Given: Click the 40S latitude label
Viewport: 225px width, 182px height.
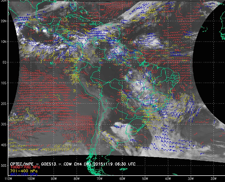Looking at the screenshot, I should [4, 145].
